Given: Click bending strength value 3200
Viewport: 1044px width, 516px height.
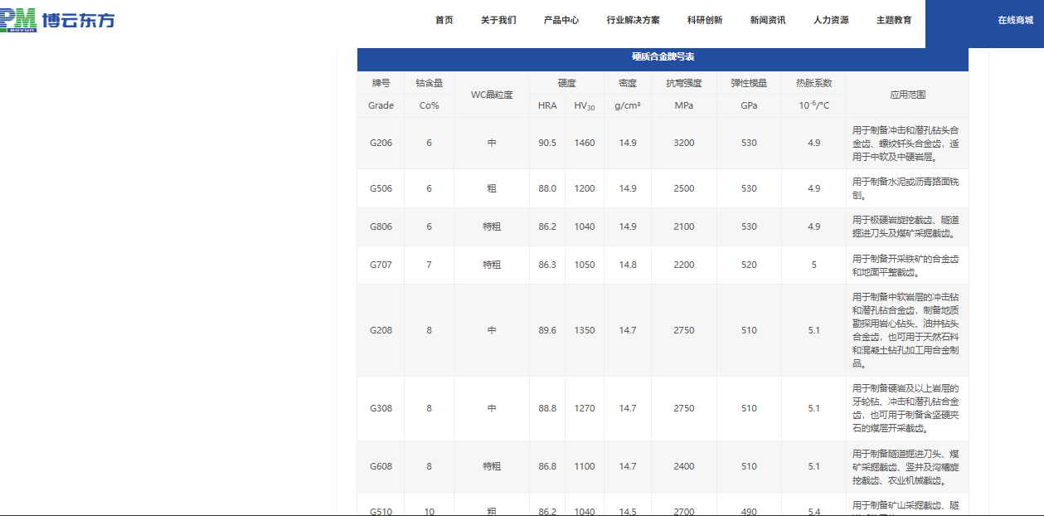Looking at the screenshot, I should [x=684, y=143].
